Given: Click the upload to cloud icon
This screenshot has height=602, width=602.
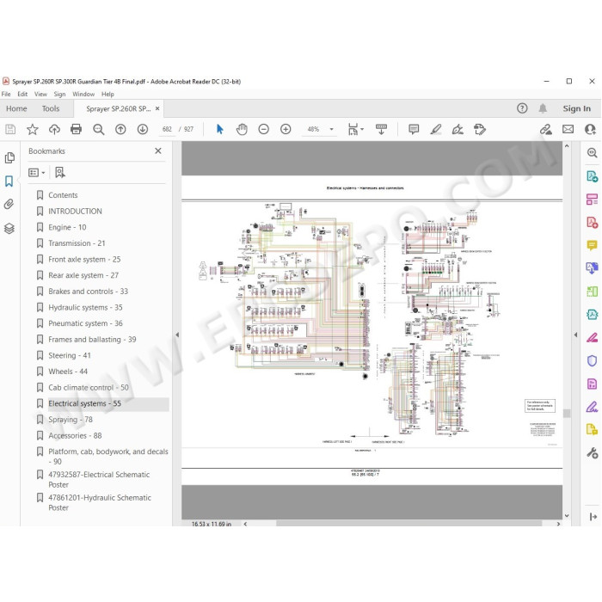Looking at the screenshot, I should (x=54, y=129).
